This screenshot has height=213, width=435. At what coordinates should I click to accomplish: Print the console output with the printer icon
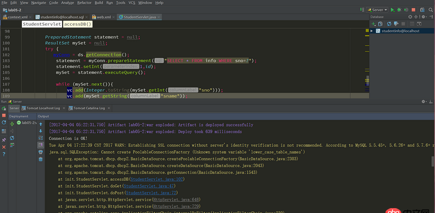[x=40, y=152]
